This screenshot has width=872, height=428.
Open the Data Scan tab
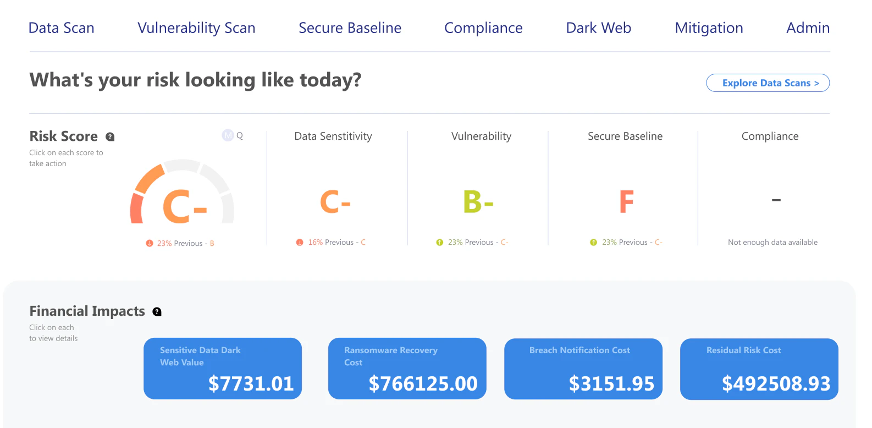62,28
